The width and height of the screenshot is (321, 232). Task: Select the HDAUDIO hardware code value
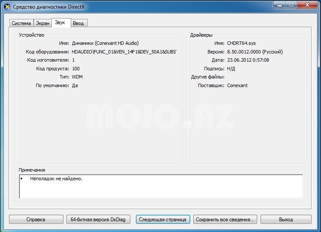coord(124,52)
